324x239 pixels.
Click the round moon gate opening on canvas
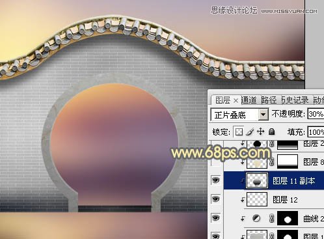tap(115, 143)
